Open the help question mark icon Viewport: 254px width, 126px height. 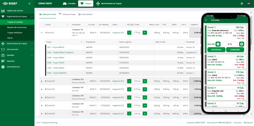tap(242, 3)
